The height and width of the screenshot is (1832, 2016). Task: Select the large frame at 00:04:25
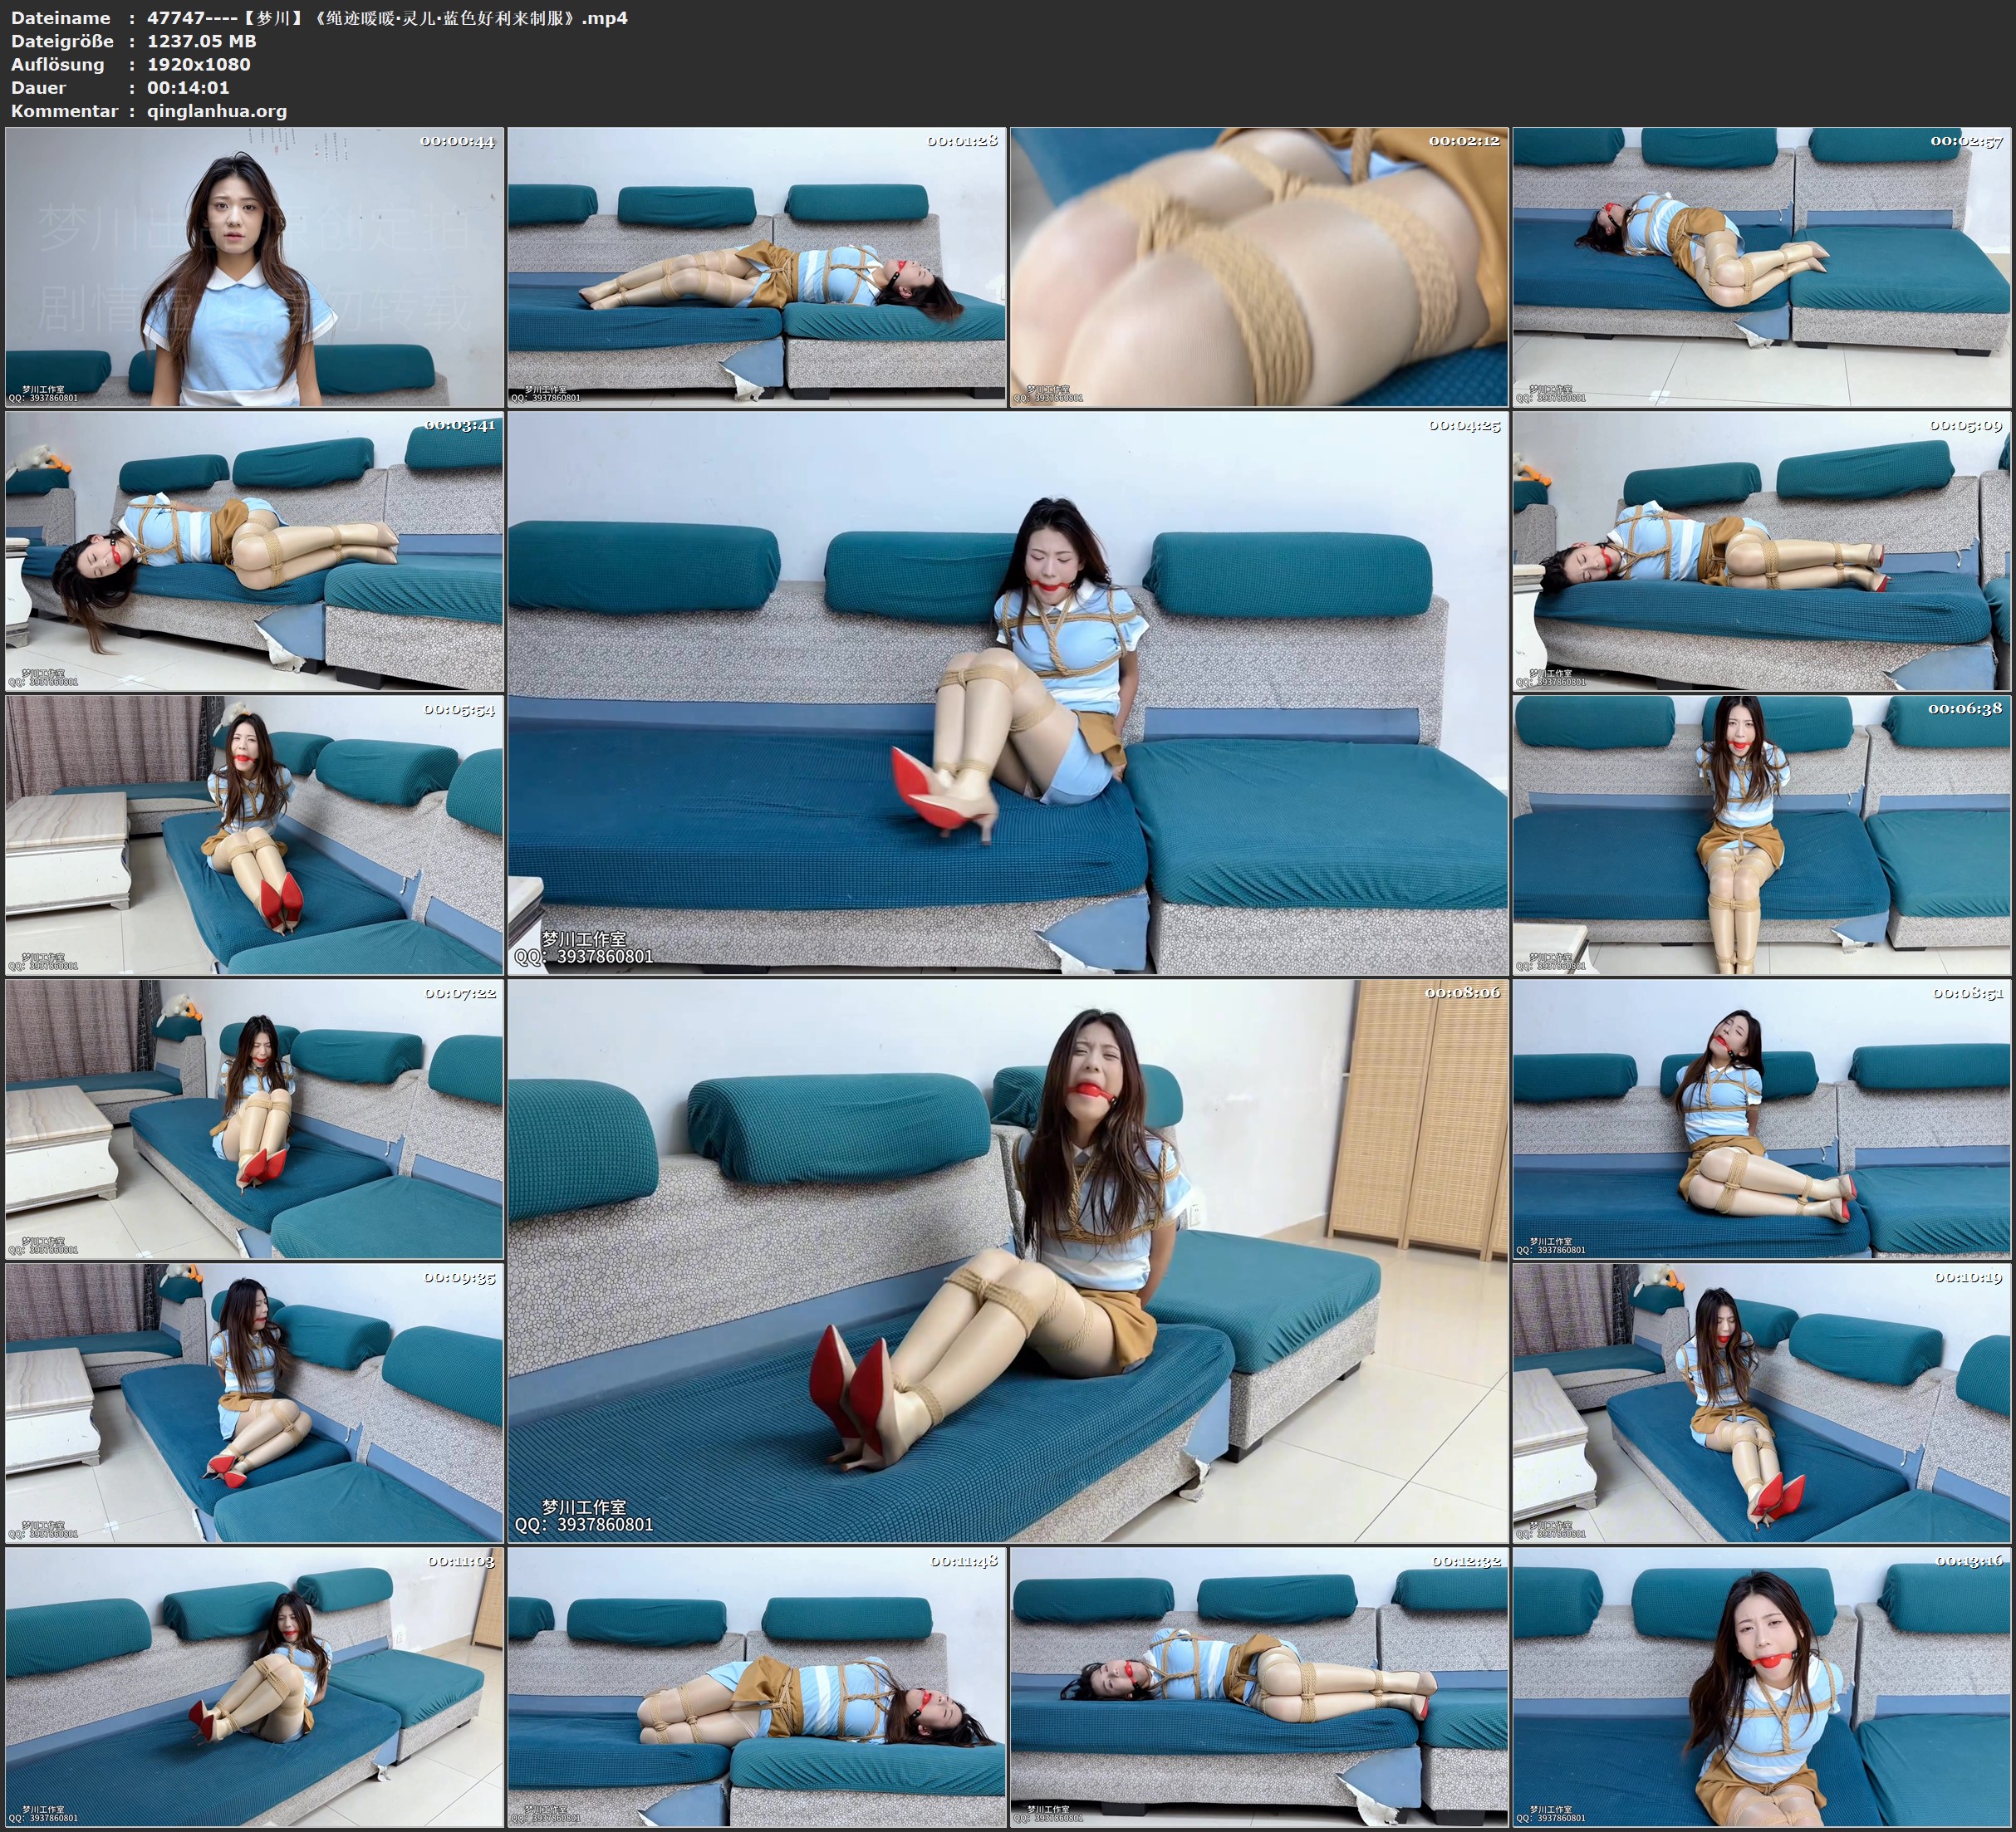[1007, 692]
